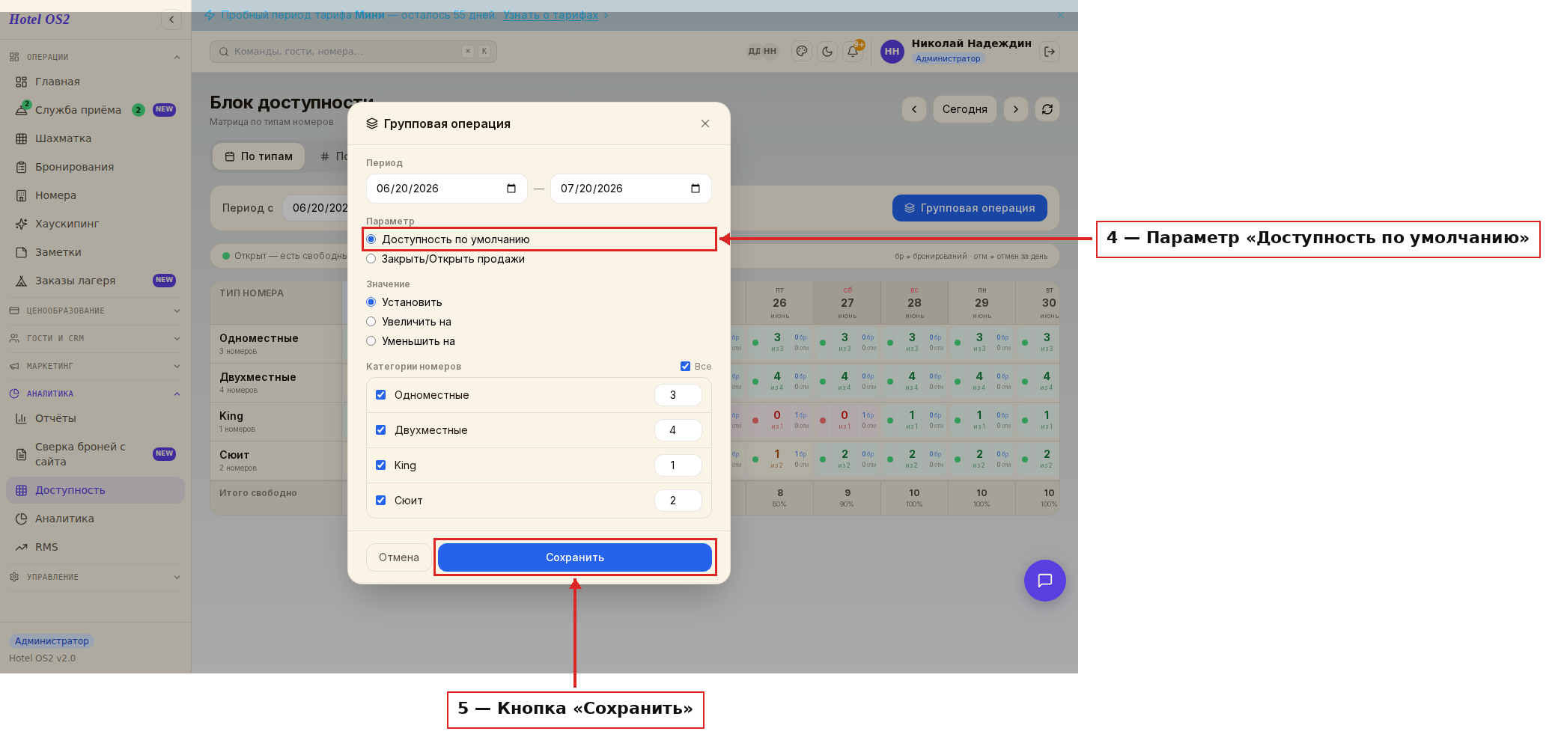The width and height of the screenshot is (1558, 746).
Task: Open the calendar picker for the start date
Action: (511, 189)
